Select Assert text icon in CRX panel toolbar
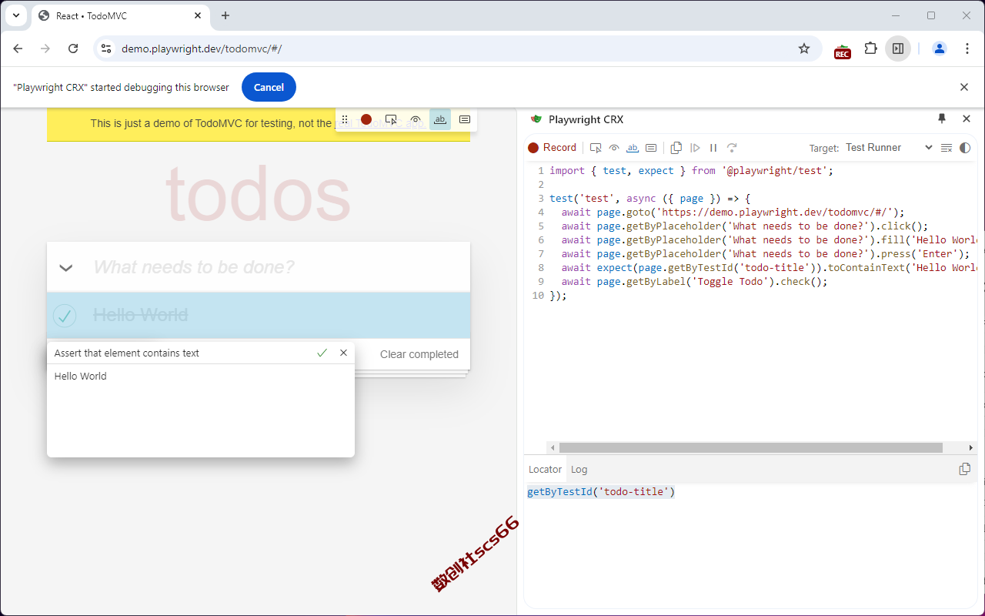The width and height of the screenshot is (985, 616). [633, 148]
